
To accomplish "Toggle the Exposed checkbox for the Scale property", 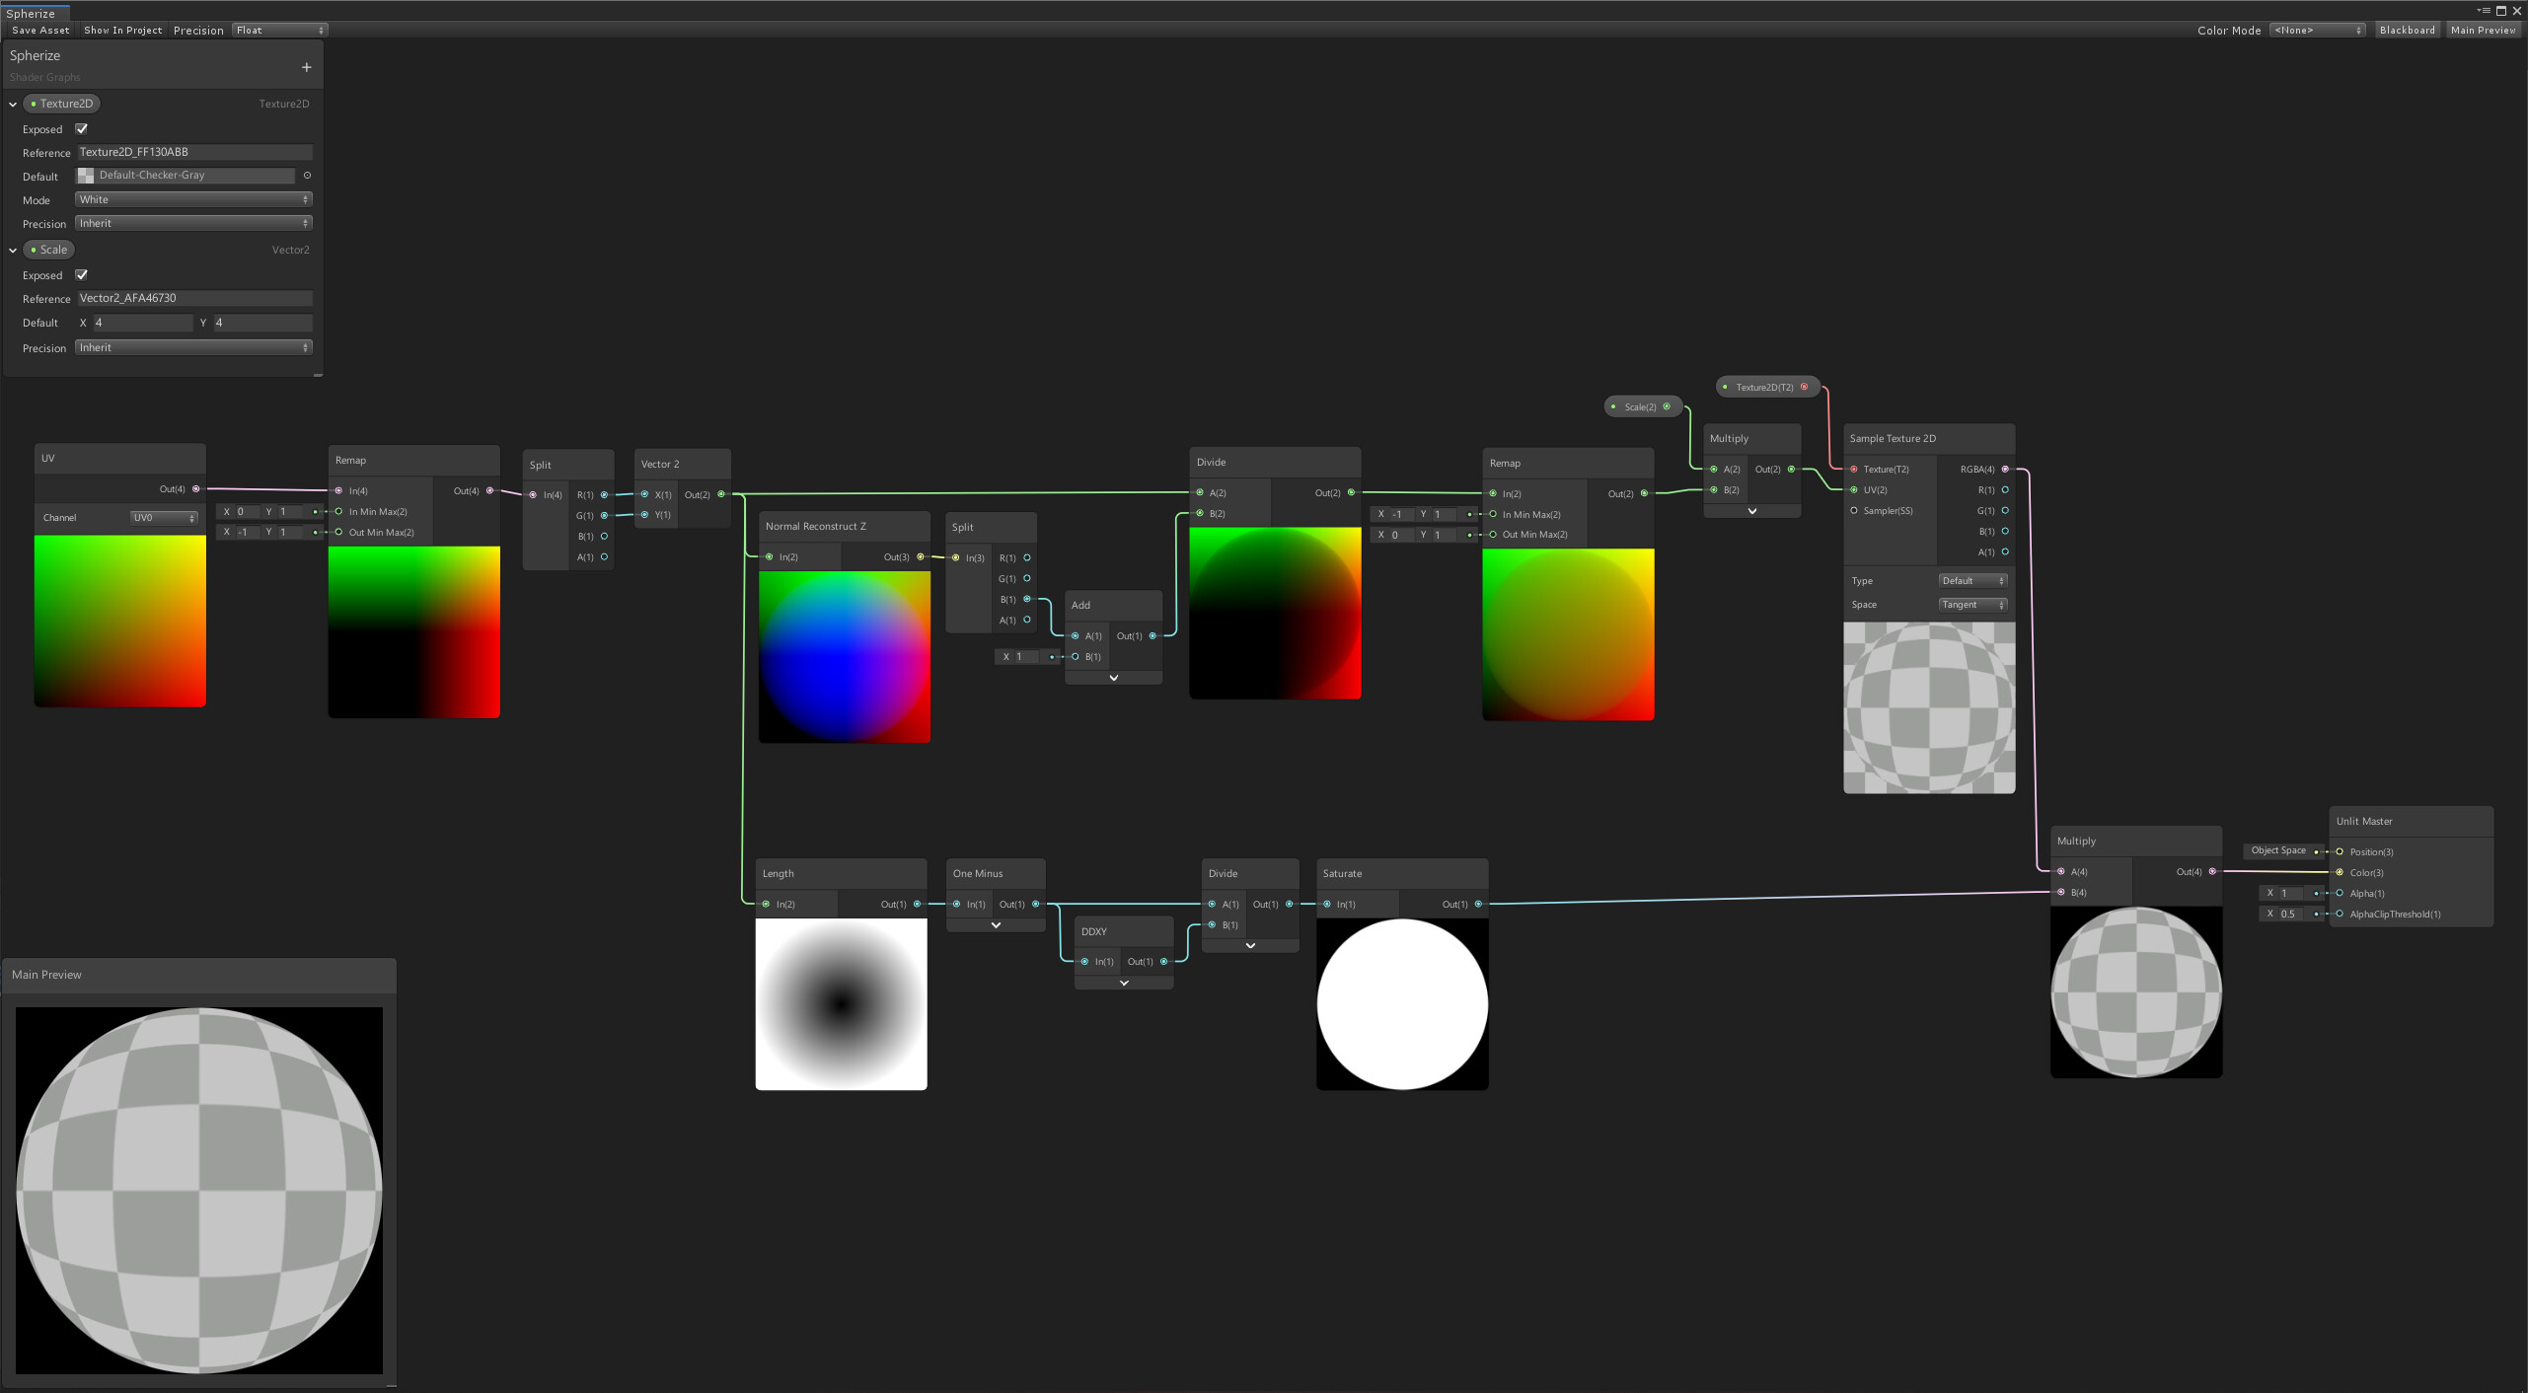I will click(x=81, y=274).
